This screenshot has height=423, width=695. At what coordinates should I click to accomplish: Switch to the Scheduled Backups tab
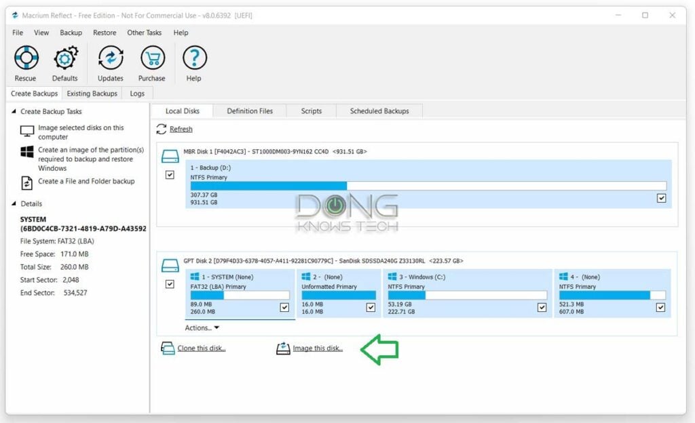click(x=379, y=111)
